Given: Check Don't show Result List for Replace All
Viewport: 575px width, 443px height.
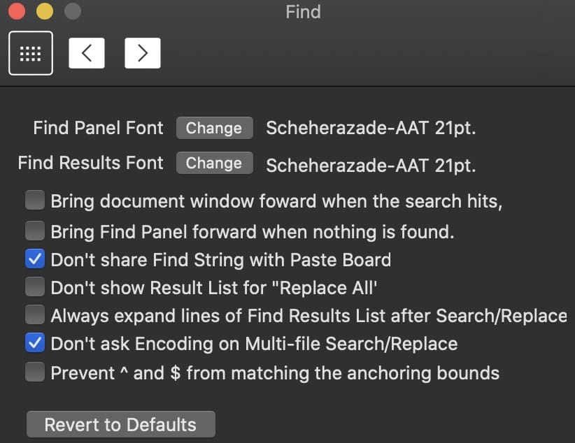Looking at the screenshot, I should pos(34,287).
